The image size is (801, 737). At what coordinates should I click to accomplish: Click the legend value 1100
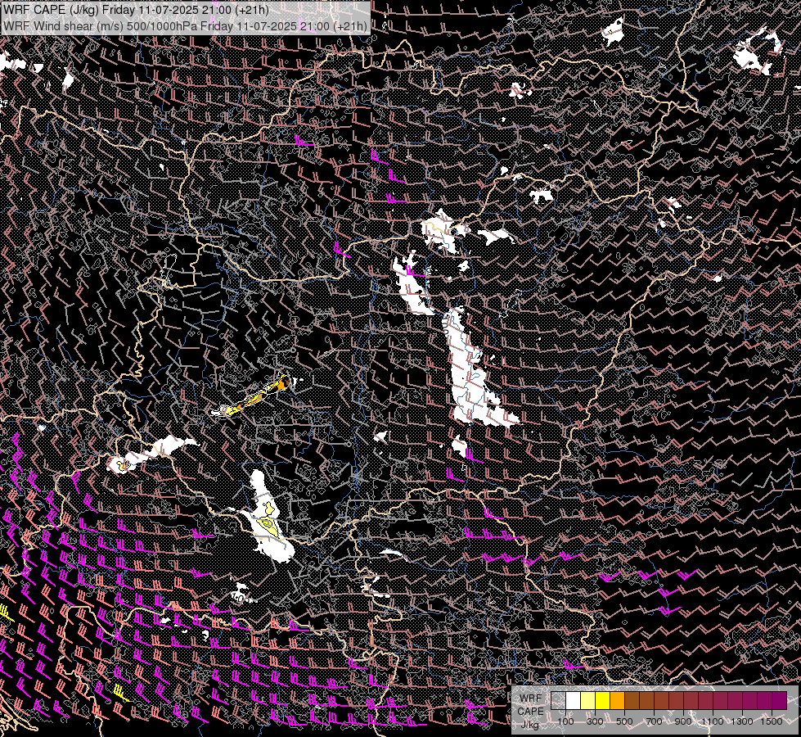pyautogui.click(x=713, y=721)
